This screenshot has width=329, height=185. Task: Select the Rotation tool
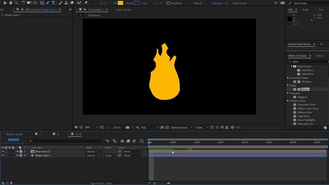(x=23, y=3)
